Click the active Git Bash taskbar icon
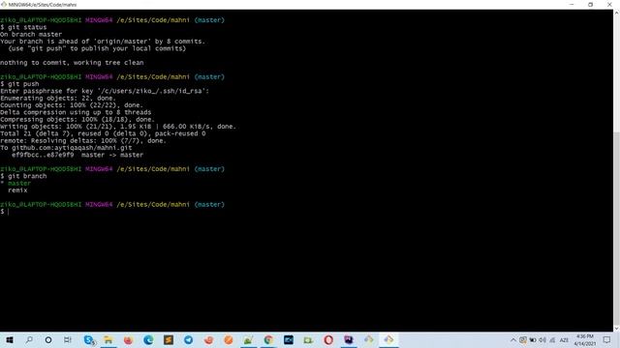This screenshot has width=620, height=348. point(388,339)
